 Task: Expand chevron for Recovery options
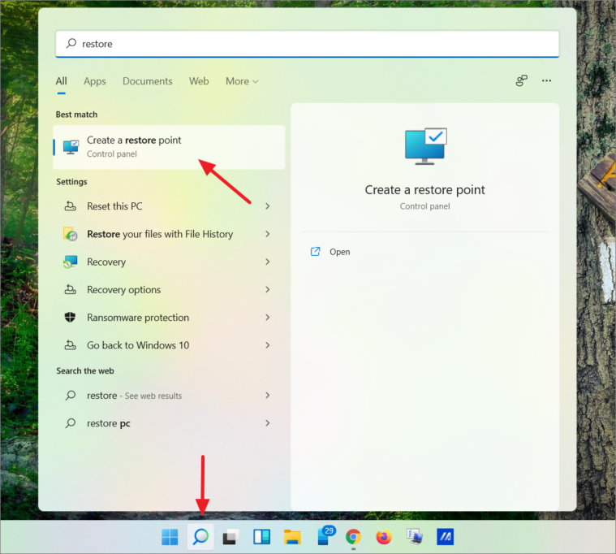point(268,290)
